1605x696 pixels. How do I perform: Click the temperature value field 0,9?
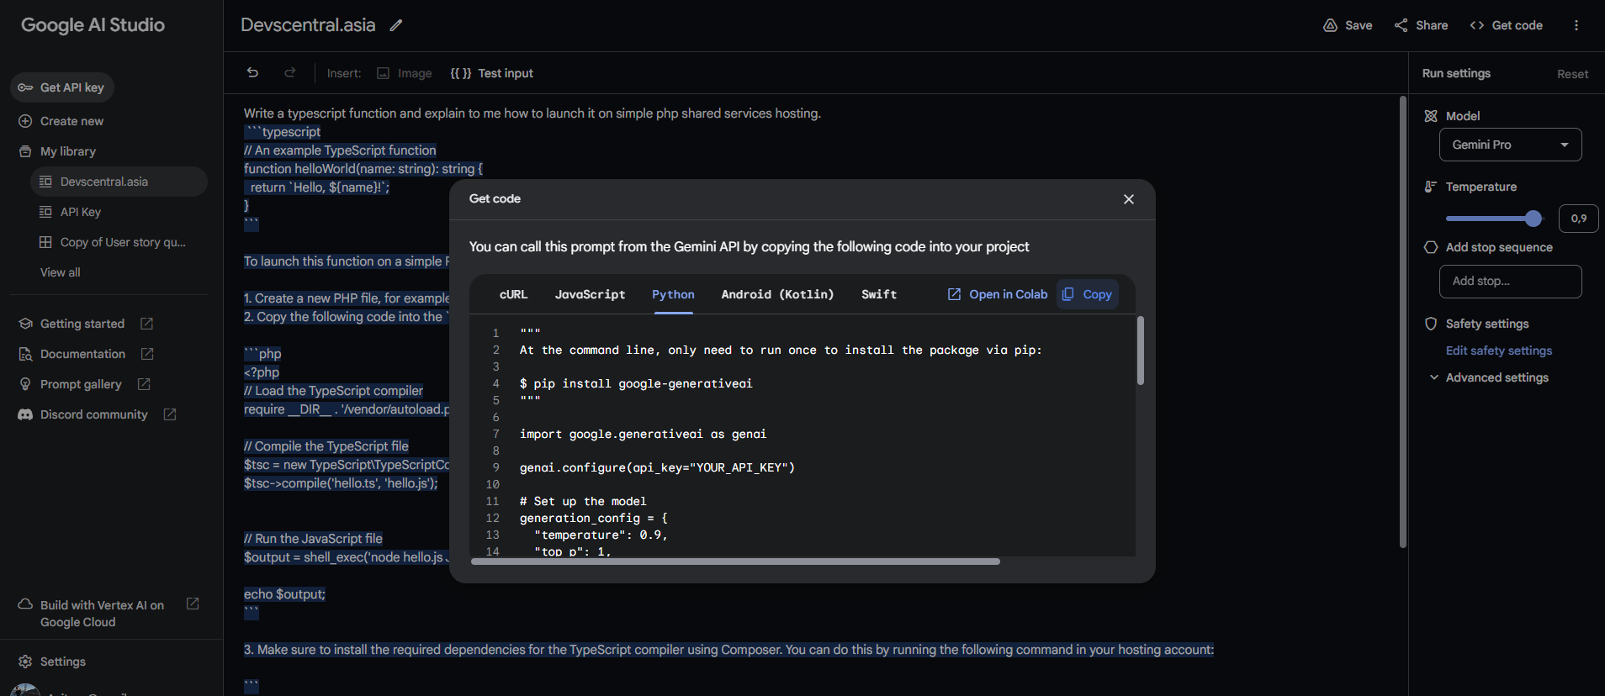pyautogui.click(x=1578, y=219)
